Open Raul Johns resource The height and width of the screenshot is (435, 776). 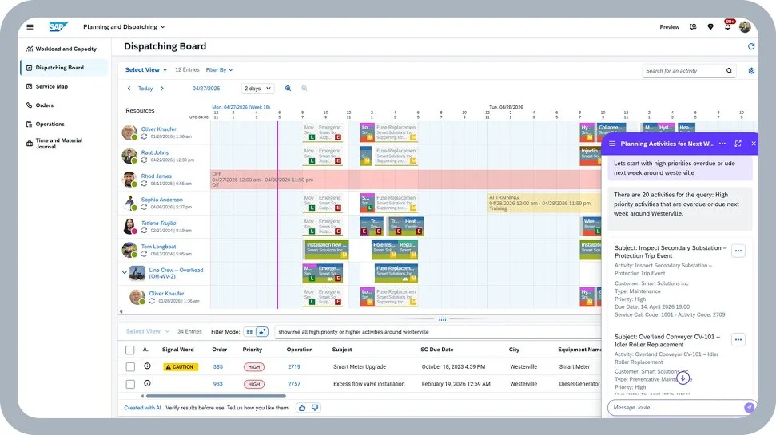(154, 152)
